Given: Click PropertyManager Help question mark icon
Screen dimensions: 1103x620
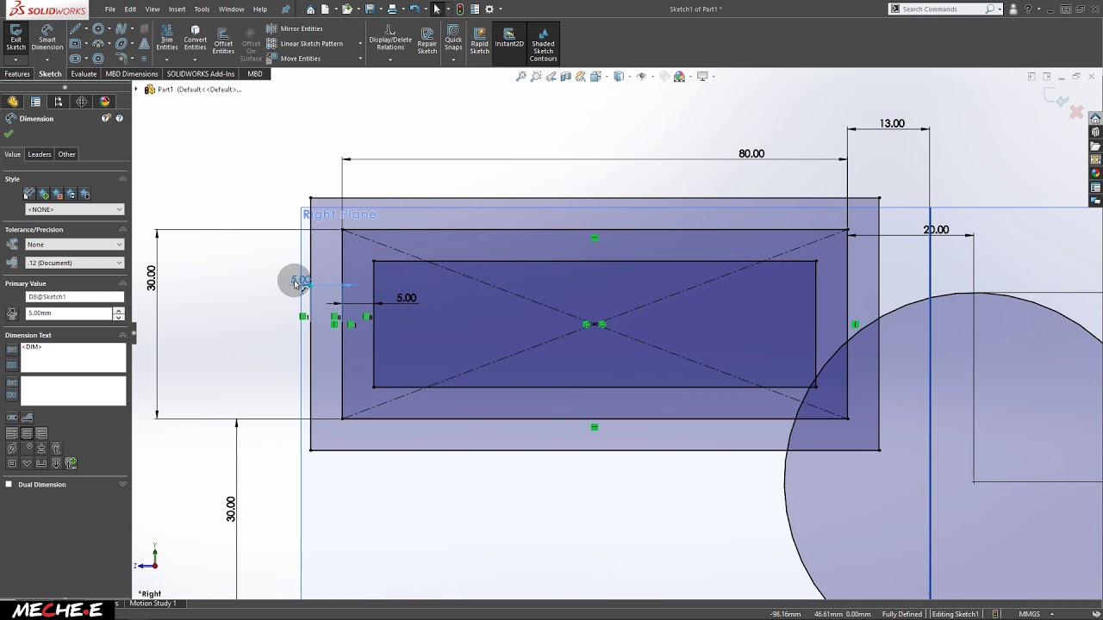Looking at the screenshot, I should pyautogui.click(x=120, y=118).
